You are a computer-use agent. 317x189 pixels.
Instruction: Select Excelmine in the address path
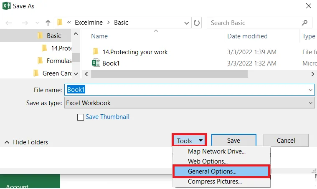click(x=89, y=23)
